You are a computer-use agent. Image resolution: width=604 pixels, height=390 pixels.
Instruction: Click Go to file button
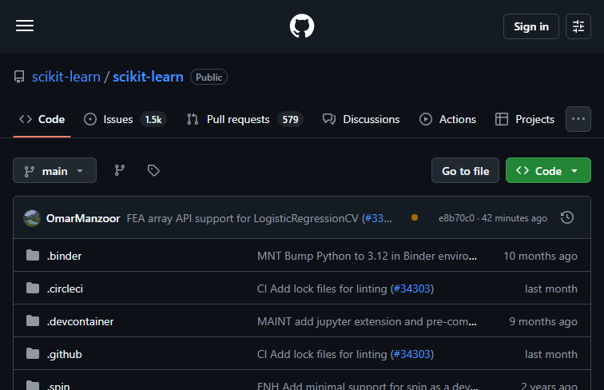tap(465, 170)
